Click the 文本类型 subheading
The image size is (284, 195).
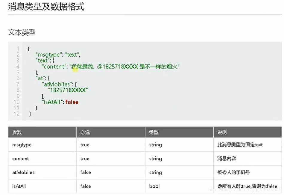[x=22, y=33]
